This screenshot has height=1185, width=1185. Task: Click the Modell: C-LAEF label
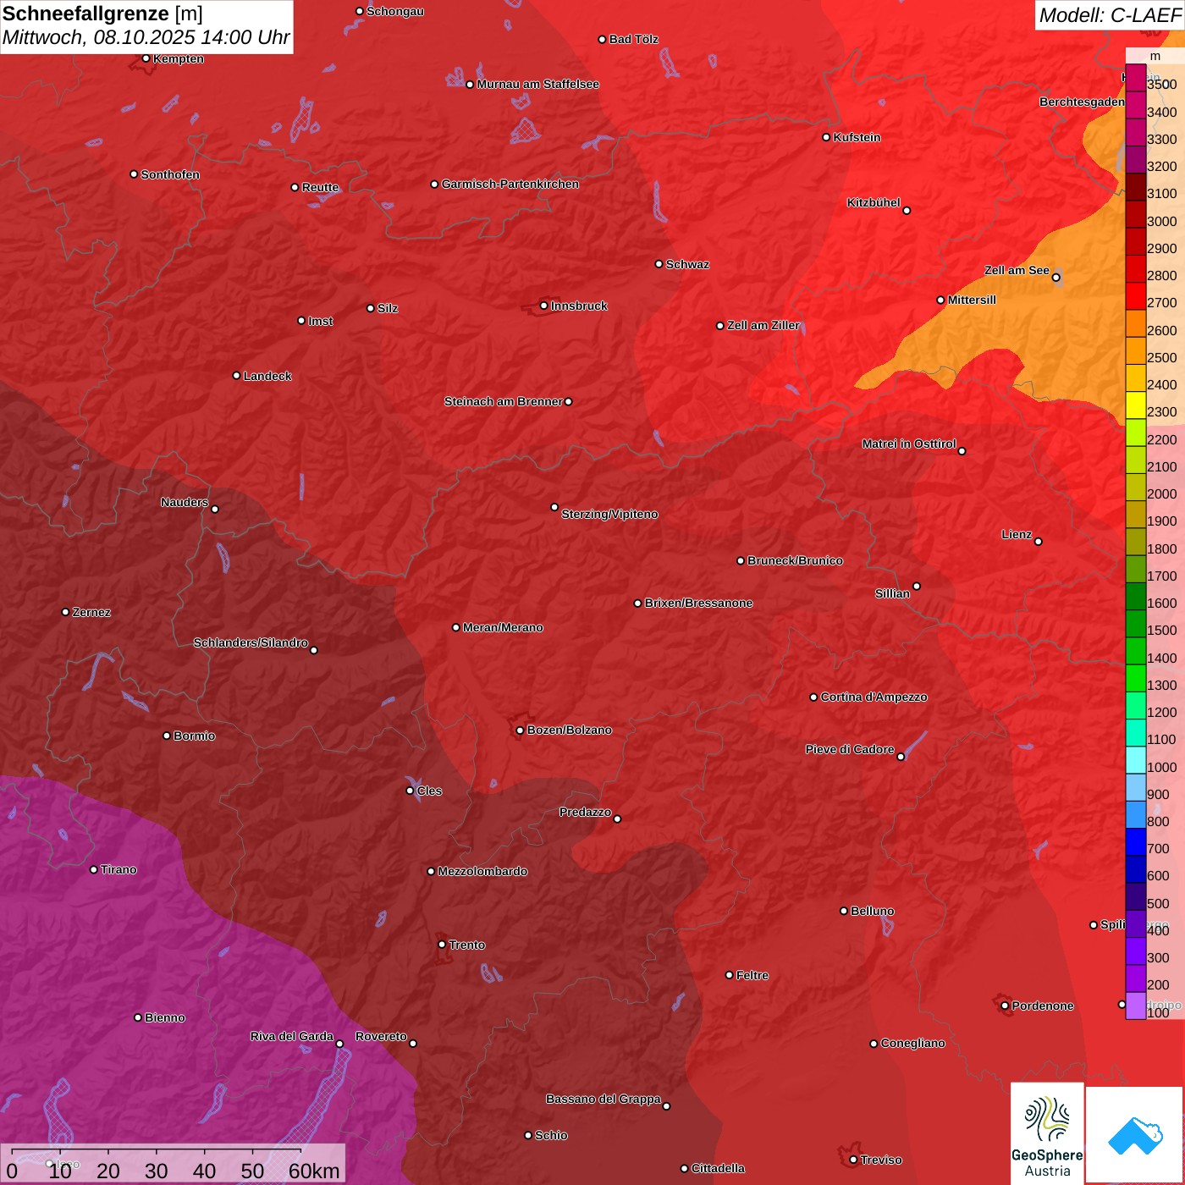pyautogui.click(x=1110, y=15)
